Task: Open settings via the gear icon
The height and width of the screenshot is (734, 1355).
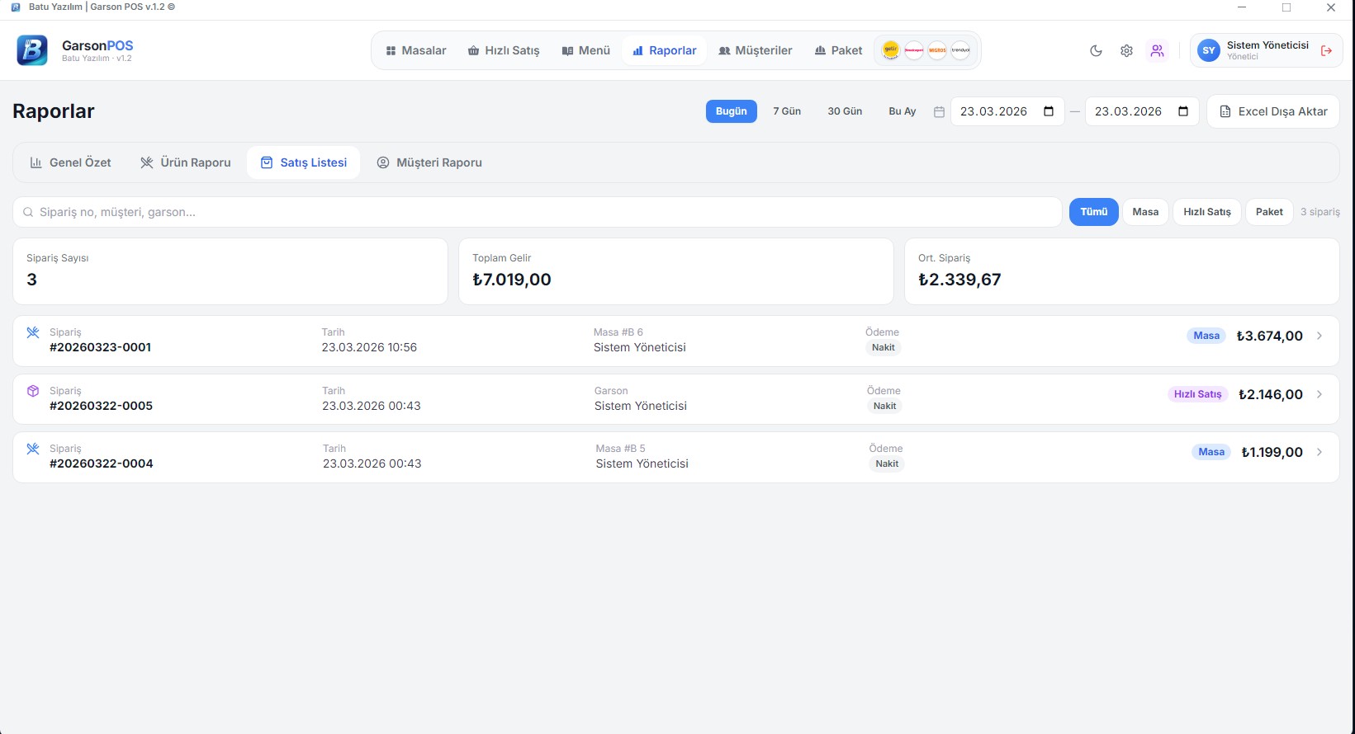Action: tap(1126, 50)
